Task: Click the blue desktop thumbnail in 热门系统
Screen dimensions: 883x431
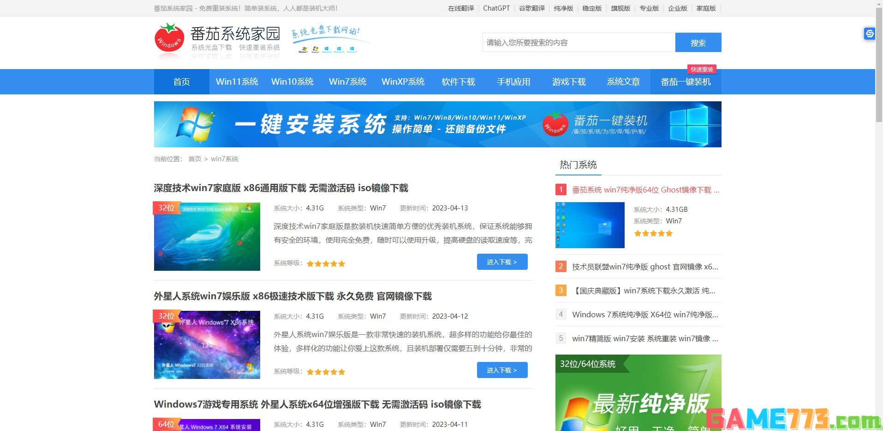Action: tap(590, 225)
